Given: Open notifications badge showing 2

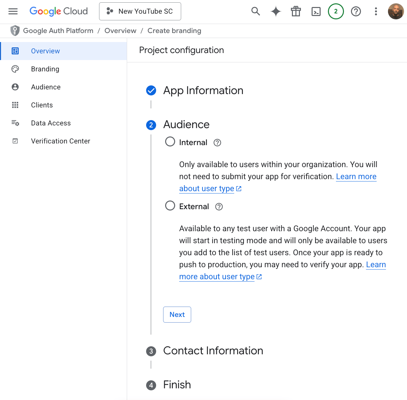Looking at the screenshot, I should coord(336,11).
